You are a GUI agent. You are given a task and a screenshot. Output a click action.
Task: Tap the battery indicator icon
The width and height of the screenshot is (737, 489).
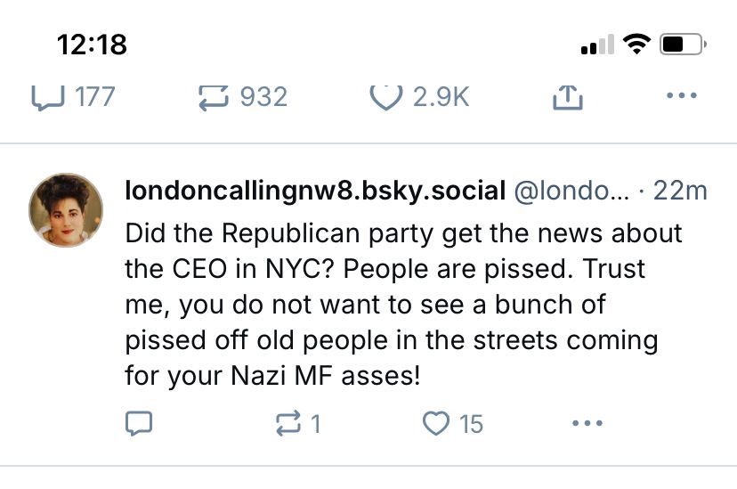coord(683,44)
